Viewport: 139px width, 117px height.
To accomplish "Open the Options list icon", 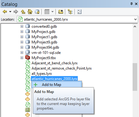I will tap(79, 12).
